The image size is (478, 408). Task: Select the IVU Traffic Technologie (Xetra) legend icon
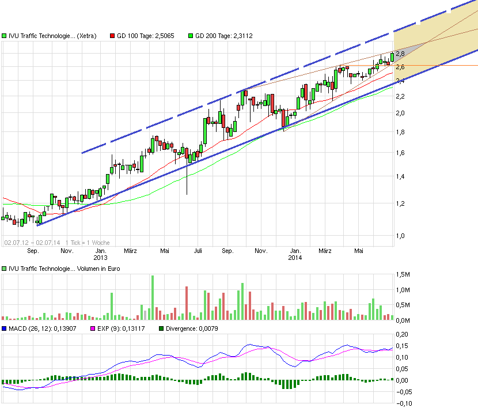click(x=5, y=36)
